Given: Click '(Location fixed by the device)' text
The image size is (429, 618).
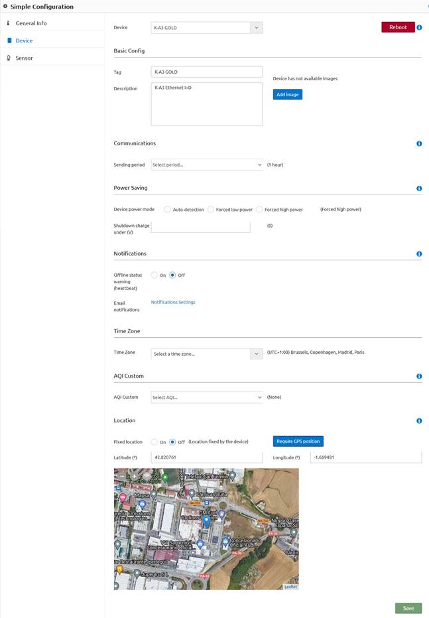Looking at the screenshot, I should coord(218,442).
